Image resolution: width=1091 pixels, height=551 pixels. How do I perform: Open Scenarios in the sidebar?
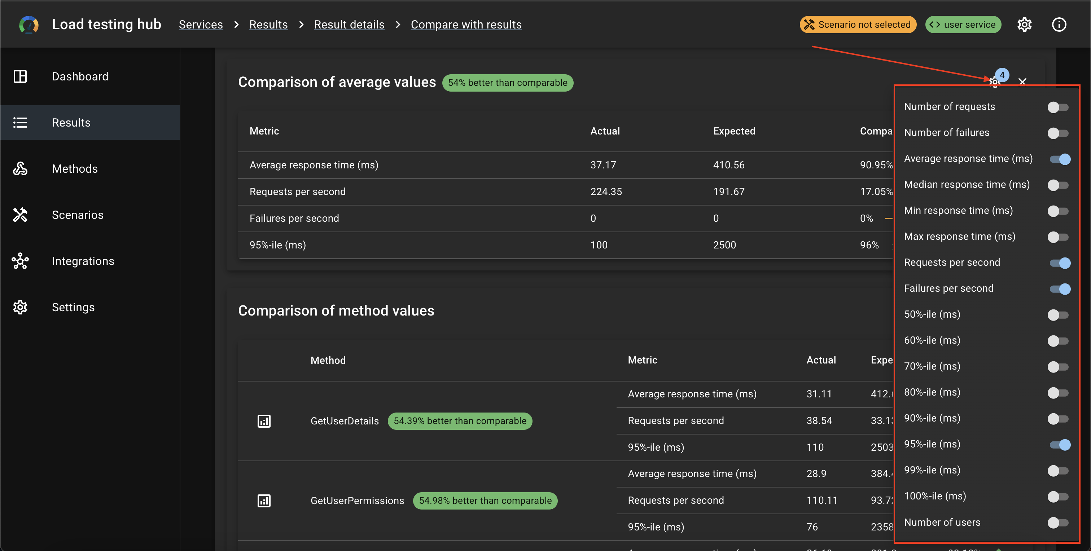(90, 215)
